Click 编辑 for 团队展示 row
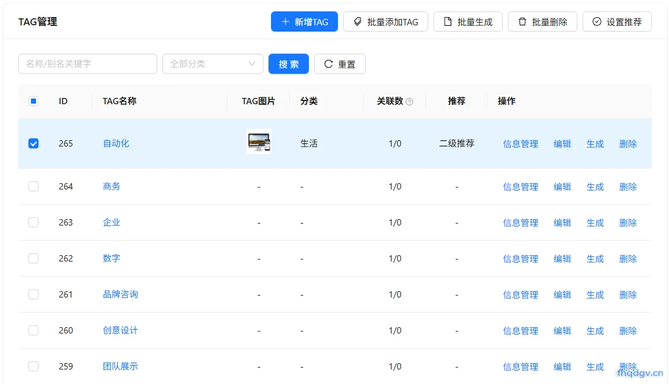The width and height of the screenshot is (669, 384). 562,366
